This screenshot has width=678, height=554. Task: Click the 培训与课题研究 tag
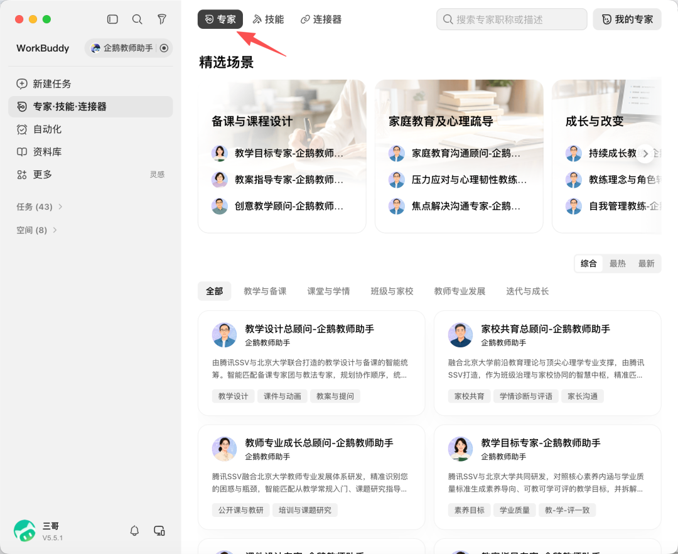(305, 510)
